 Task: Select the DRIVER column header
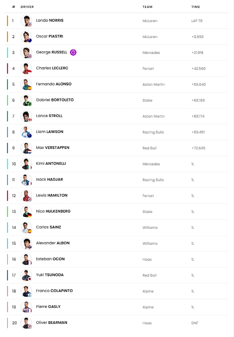tap(27, 7)
